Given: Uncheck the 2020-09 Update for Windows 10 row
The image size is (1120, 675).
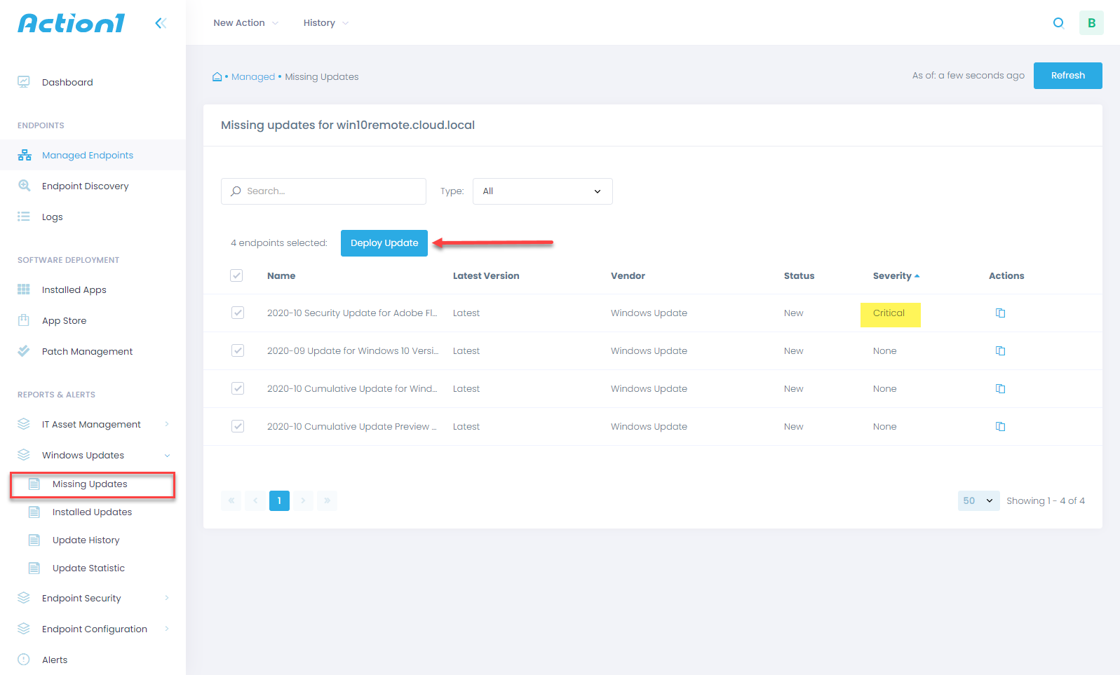Looking at the screenshot, I should [x=238, y=350].
